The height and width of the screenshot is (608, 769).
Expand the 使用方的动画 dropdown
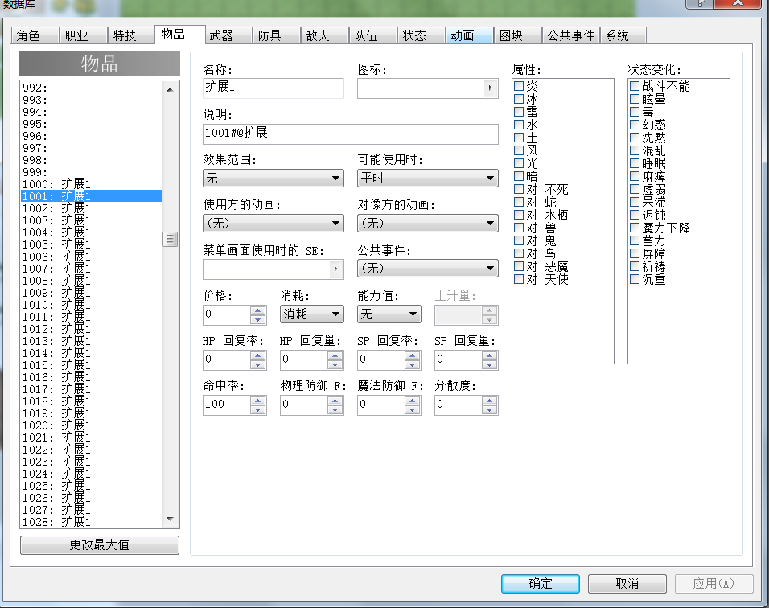pyautogui.click(x=273, y=223)
